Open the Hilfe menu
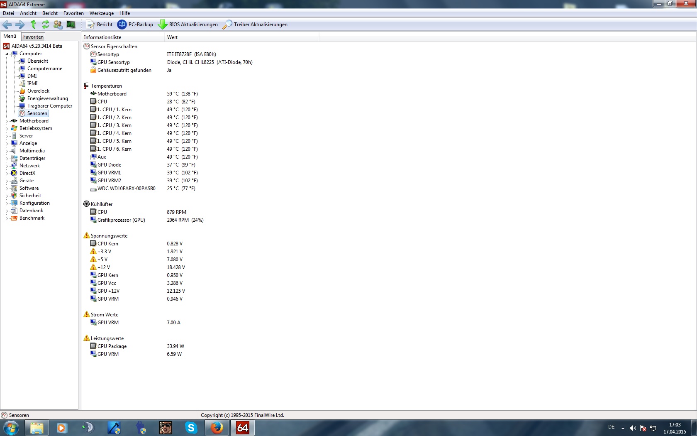This screenshot has width=697, height=436. [x=124, y=13]
